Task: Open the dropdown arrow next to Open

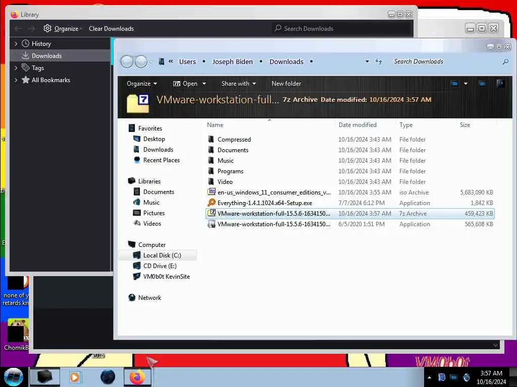Action: tap(204, 84)
